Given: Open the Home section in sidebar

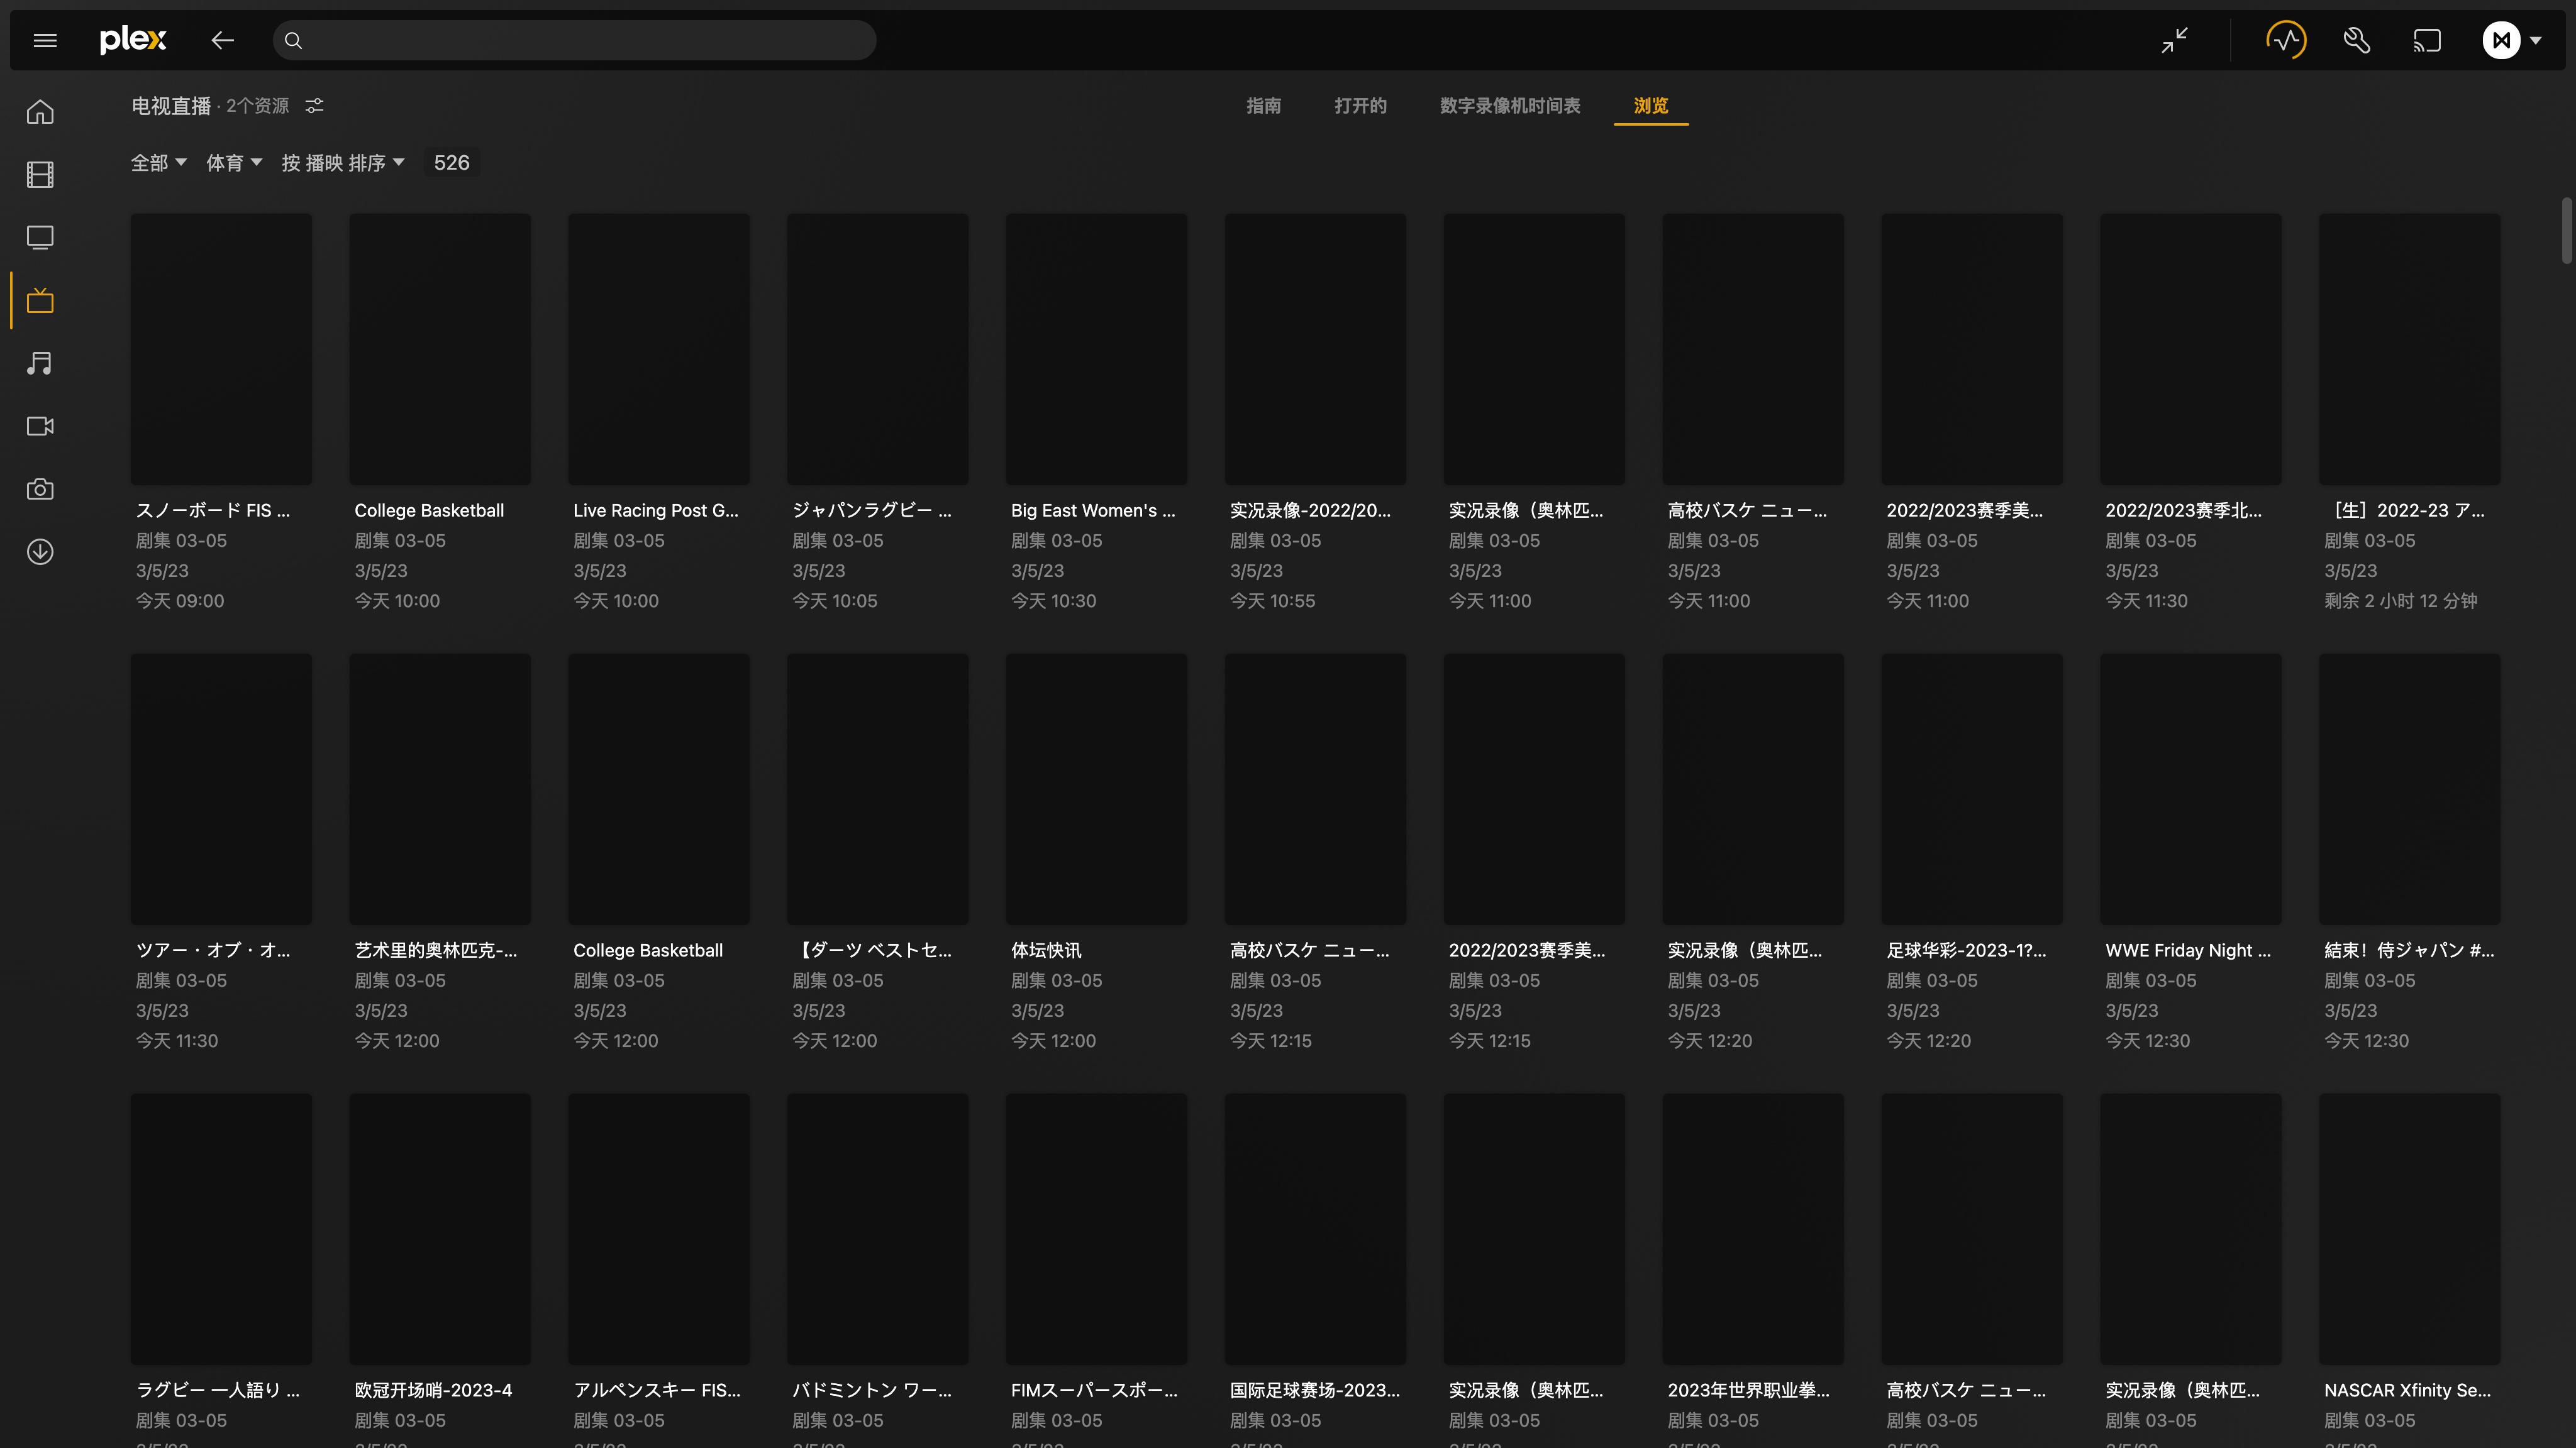Looking at the screenshot, I should pyautogui.click(x=40, y=112).
